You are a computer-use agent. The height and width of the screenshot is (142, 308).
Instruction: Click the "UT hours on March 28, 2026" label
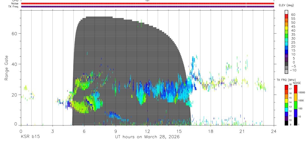click(x=147, y=137)
